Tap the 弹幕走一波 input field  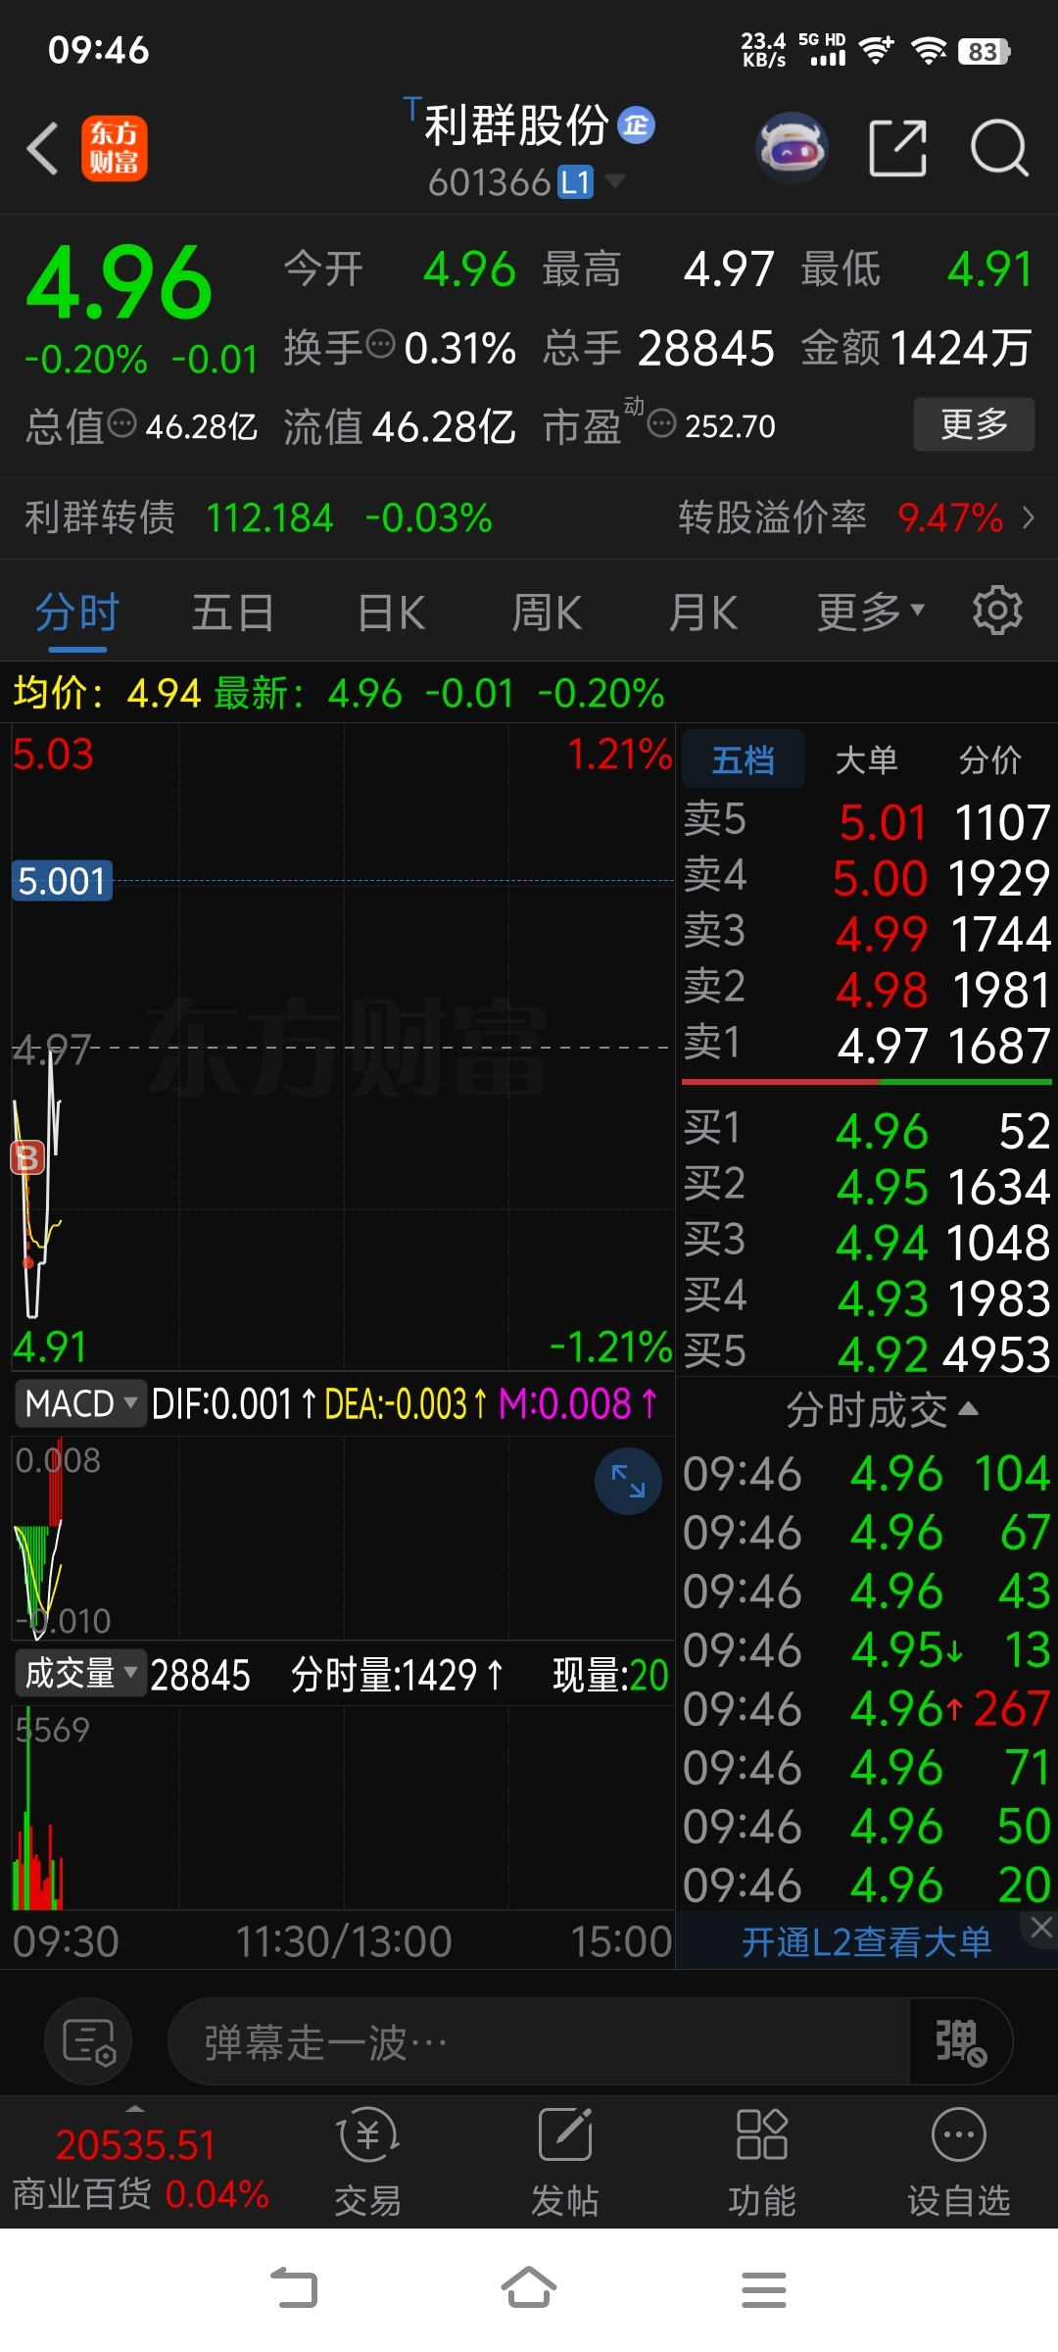pos(538,2042)
